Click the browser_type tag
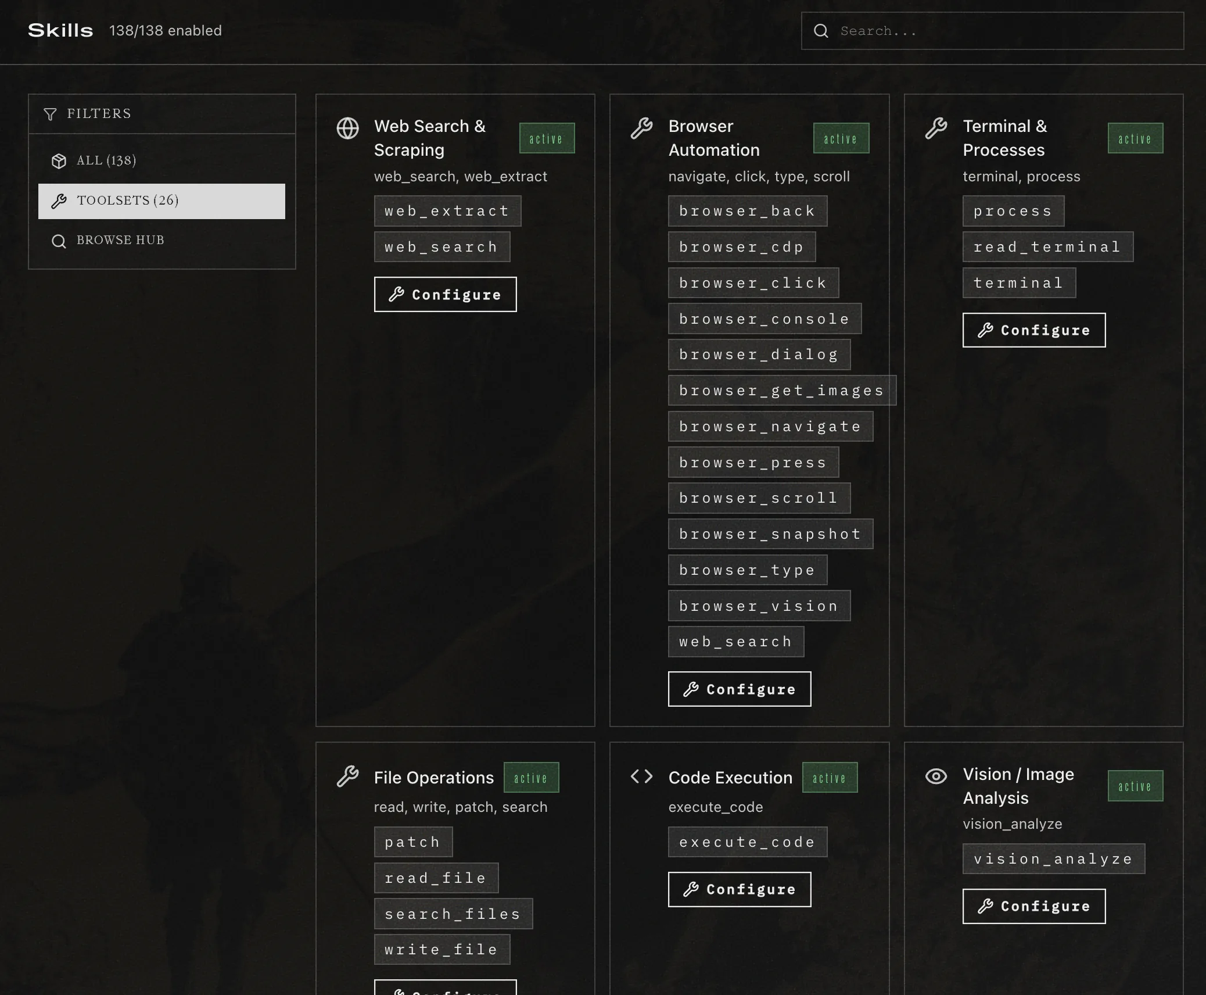Screen dimensions: 1206x995 pyautogui.click(x=748, y=570)
